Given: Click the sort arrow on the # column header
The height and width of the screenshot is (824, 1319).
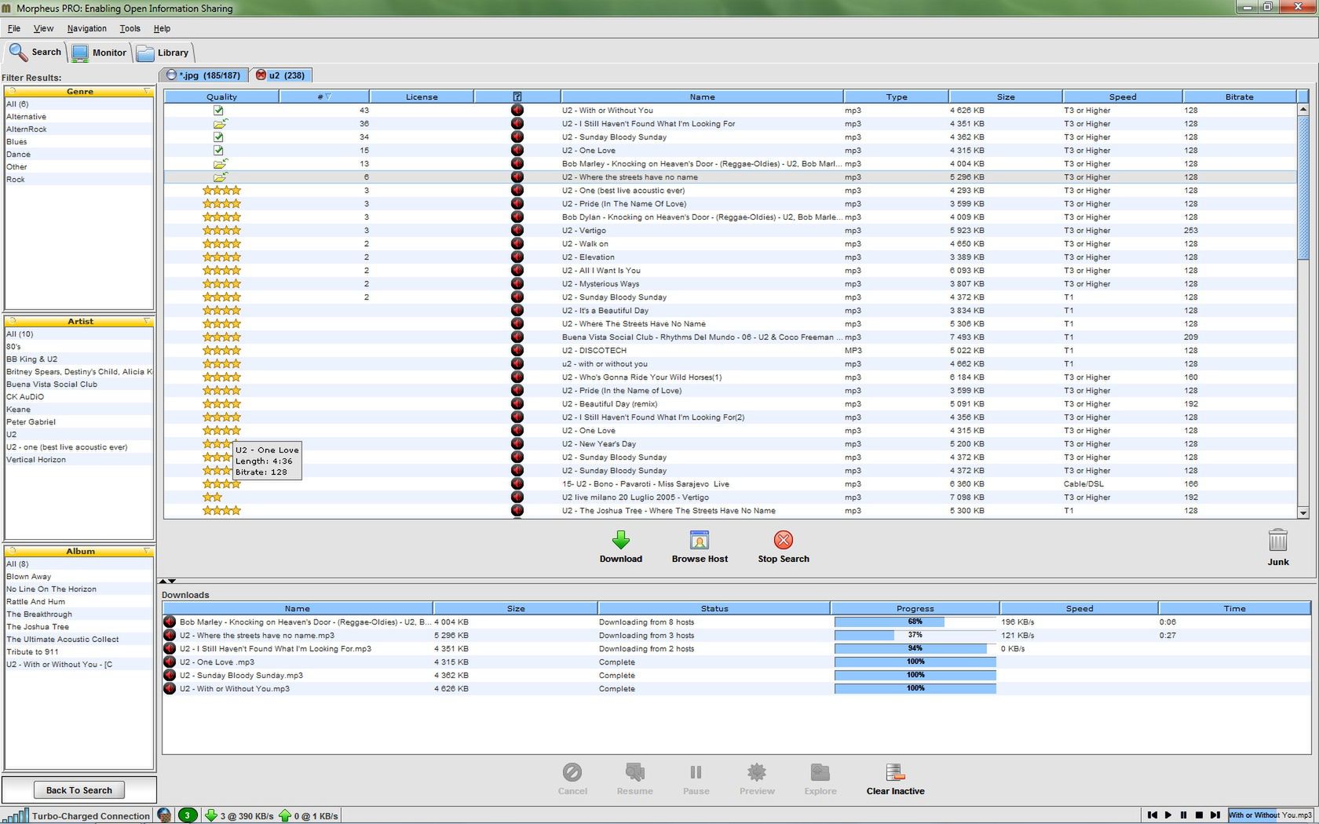Looking at the screenshot, I should 328,97.
